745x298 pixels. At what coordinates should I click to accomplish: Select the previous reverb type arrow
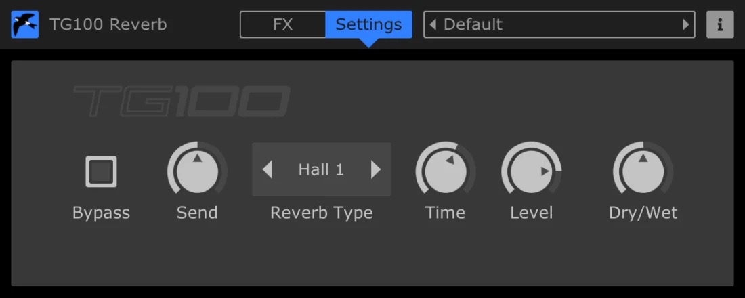point(268,169)
